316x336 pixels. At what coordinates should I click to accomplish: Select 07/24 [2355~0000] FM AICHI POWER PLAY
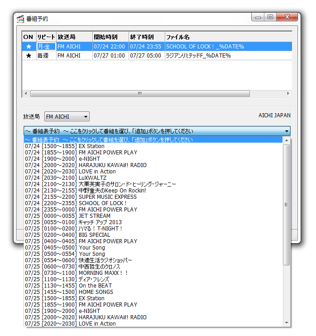153,210
